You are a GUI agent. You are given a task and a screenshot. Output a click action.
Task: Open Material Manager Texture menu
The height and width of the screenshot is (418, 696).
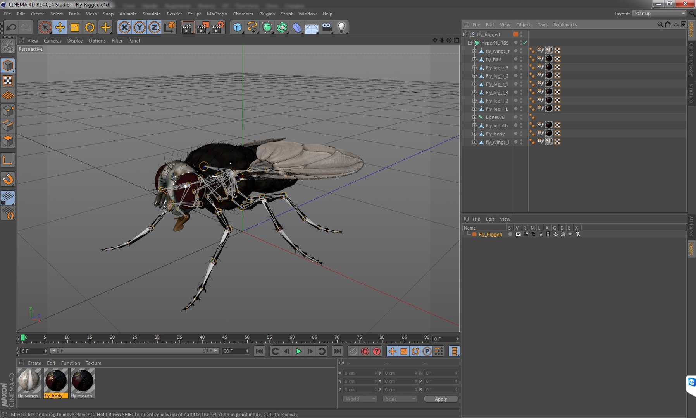(93, 363)
